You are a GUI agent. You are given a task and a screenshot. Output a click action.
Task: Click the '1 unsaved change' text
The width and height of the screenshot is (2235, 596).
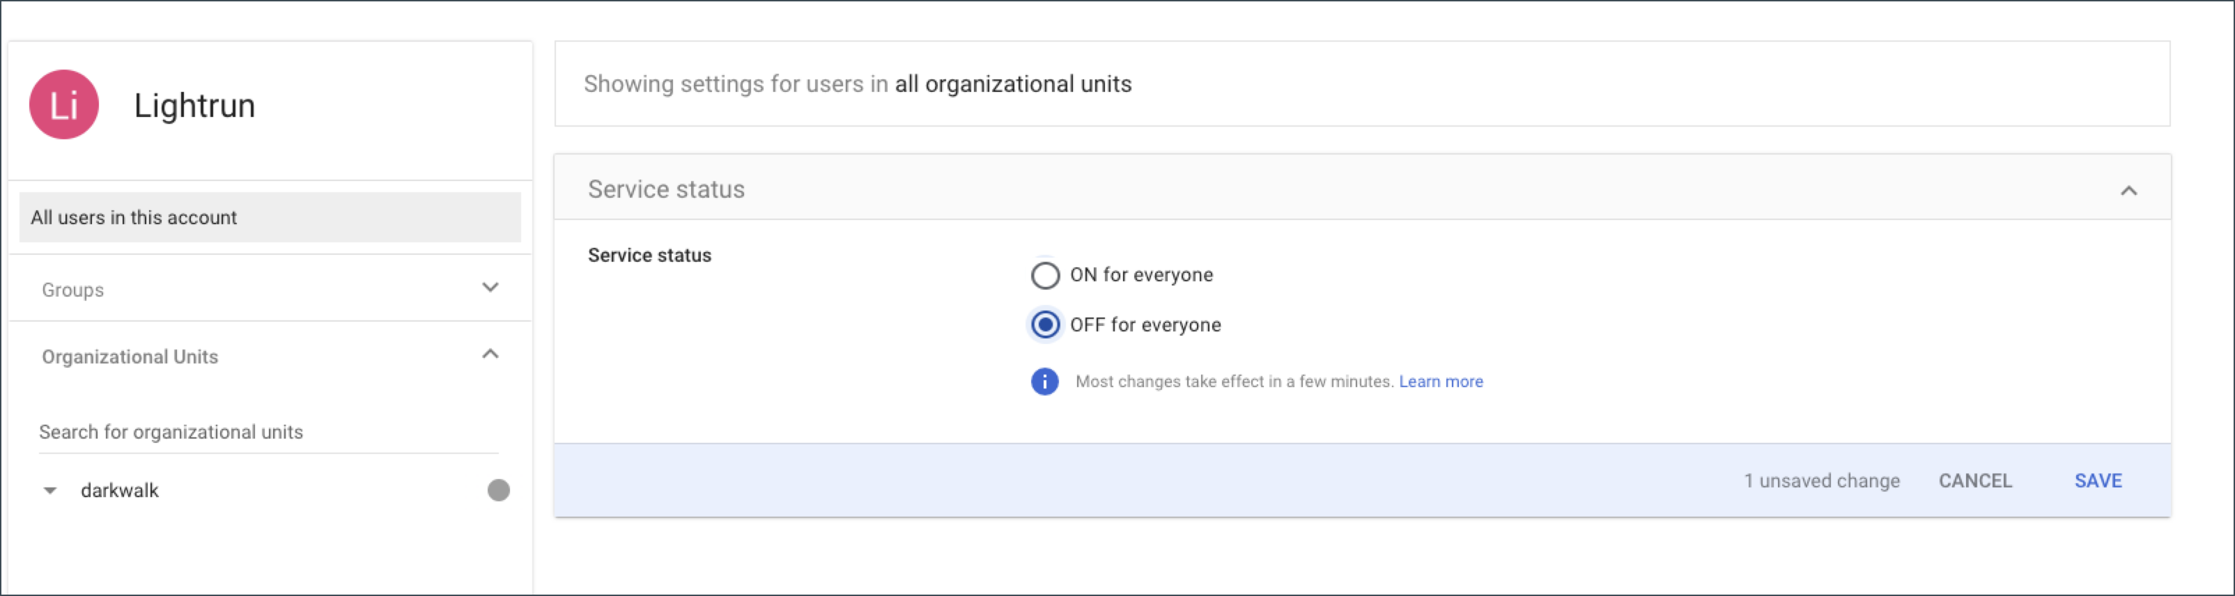pos(1822,482)
